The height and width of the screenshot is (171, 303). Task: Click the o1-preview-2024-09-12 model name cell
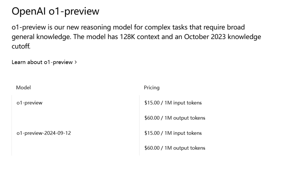(44, 133)
